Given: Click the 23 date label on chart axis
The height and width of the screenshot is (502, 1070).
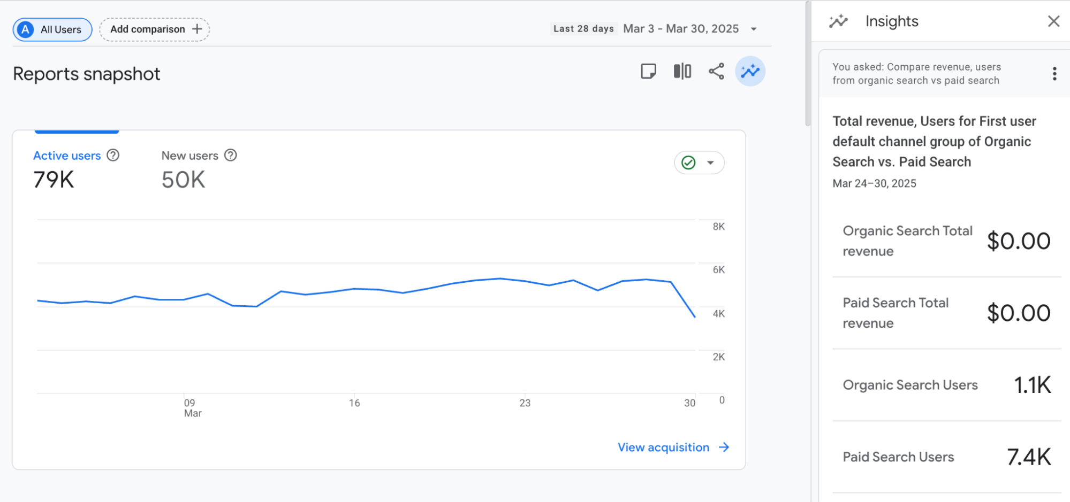Looking at the screenshot, I should 525,403.
